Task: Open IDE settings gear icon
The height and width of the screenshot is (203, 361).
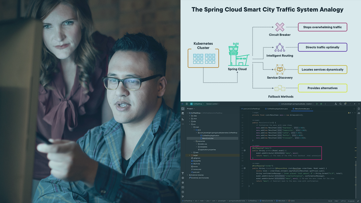Action: [345, 104]
